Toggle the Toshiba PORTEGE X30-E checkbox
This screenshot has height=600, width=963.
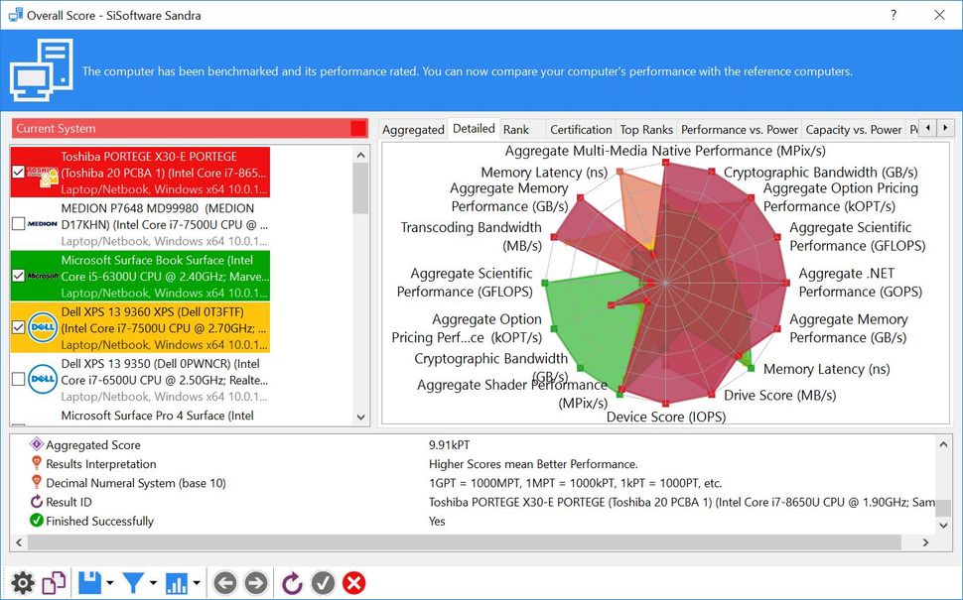pyautogui.click(x=19, y=172)
